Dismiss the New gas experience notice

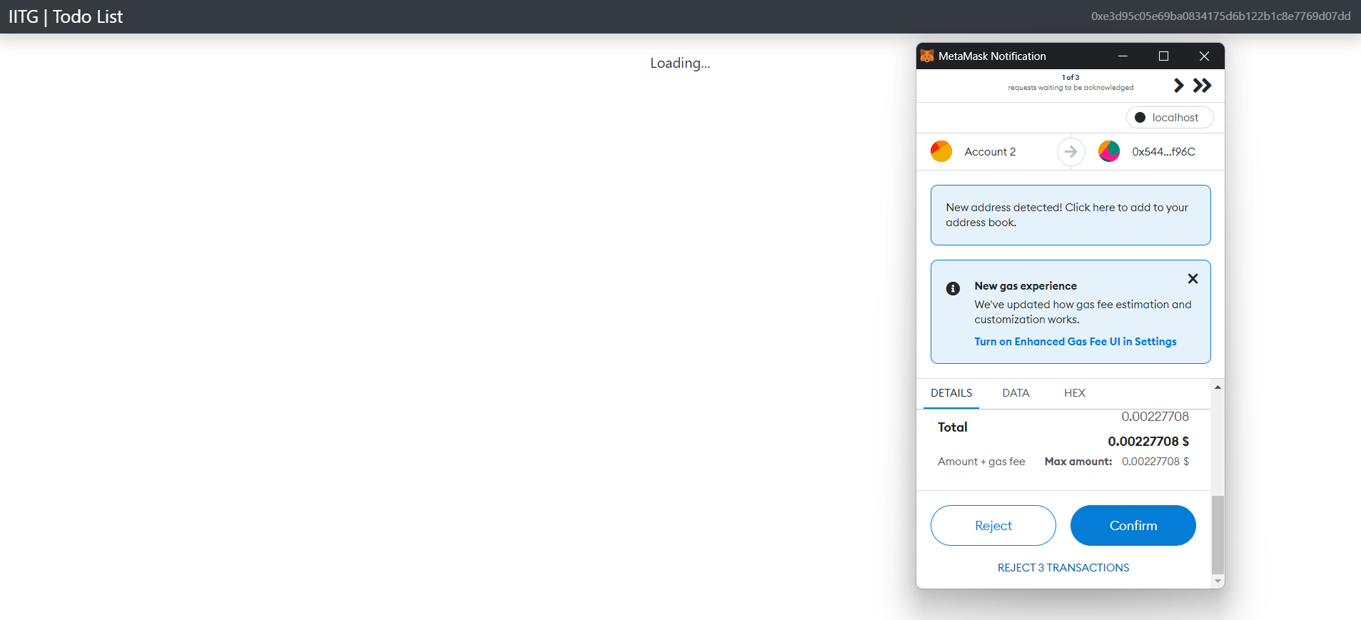tap(1193, 279)
